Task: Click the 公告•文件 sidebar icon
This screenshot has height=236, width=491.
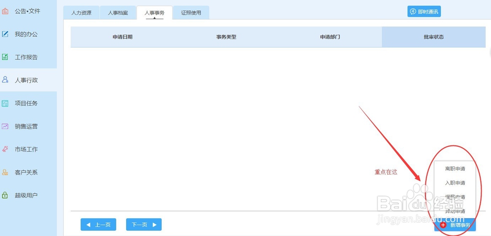Action: point(5,11)
